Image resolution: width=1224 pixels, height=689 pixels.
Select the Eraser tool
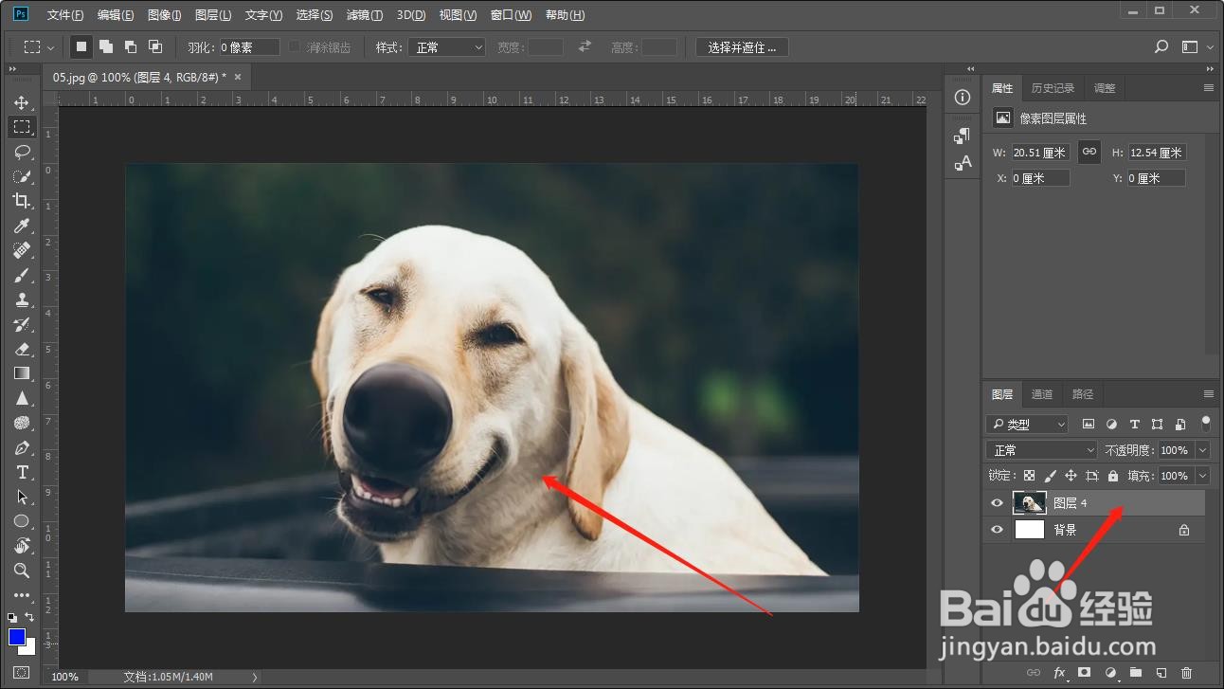22,349
